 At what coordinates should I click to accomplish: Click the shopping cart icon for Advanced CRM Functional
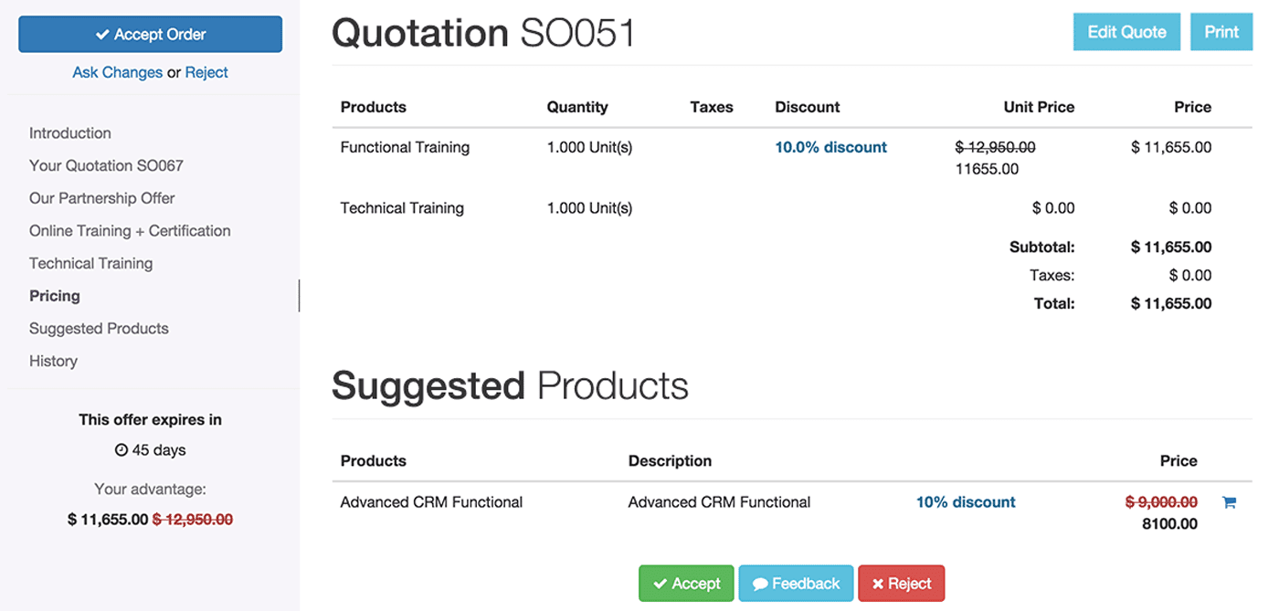pos(1229,501)
